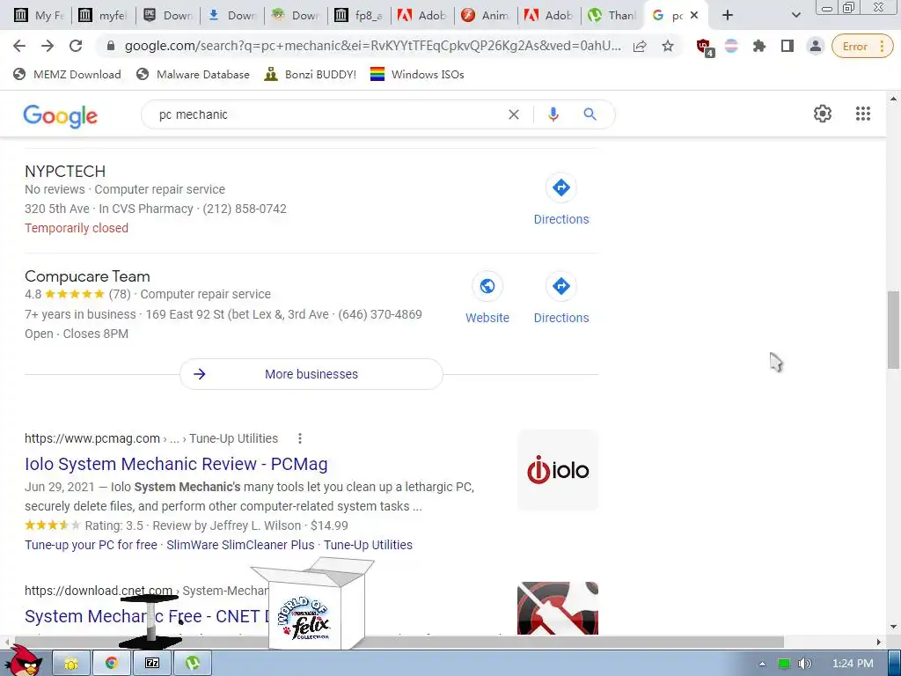
Task: Click the share page icon in address bar
Action: pyautogui.click(x=640, y=46)
